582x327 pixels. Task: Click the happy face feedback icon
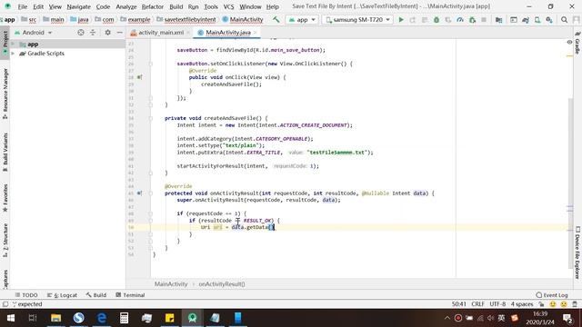click(x=553, y=304)
